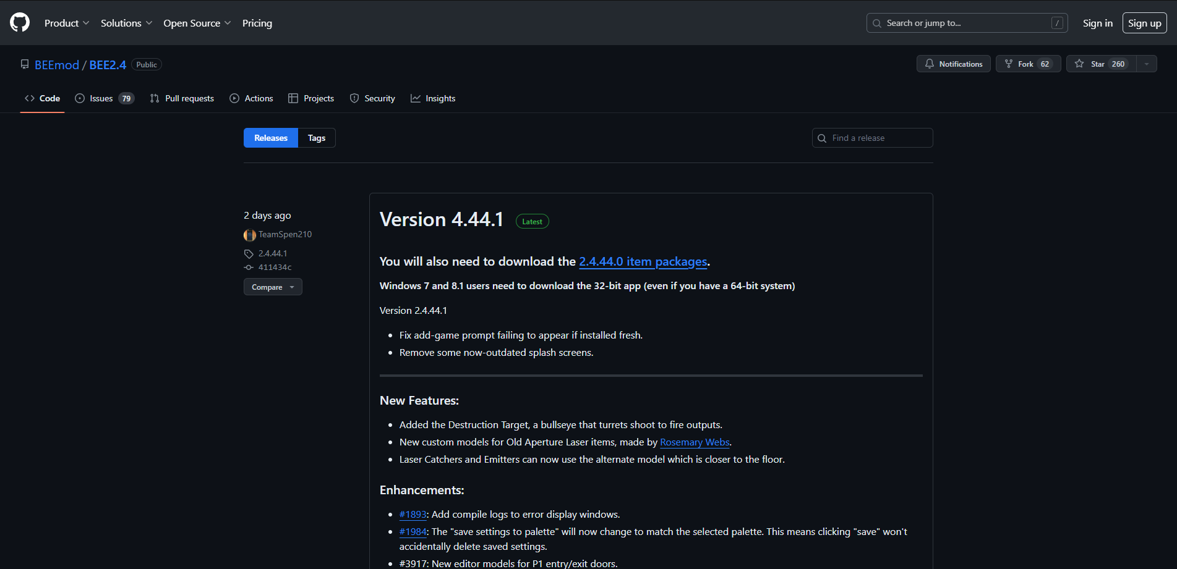Expand the Product menu
This screenshot has width=1177, height=569.
(67, 23)
